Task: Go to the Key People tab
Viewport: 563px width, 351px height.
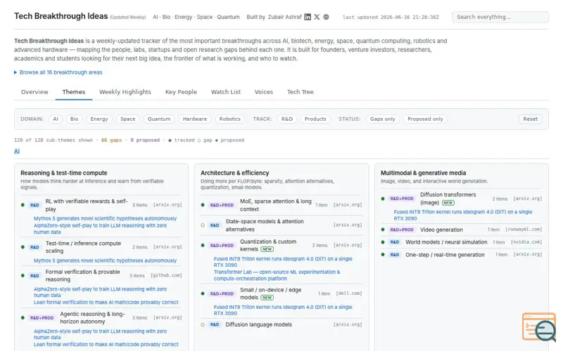Action: point(181,92)
